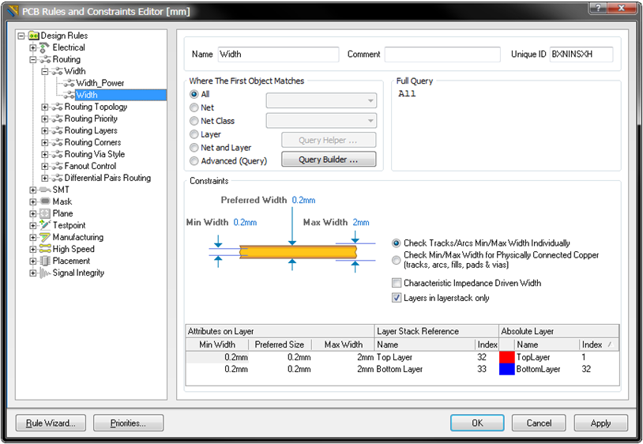Screen dimensions: 643x444
Task: Open the Priorities dialog
Action: pos(128,423)
